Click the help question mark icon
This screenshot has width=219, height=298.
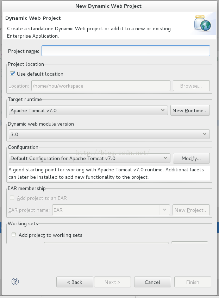[15, 282]
